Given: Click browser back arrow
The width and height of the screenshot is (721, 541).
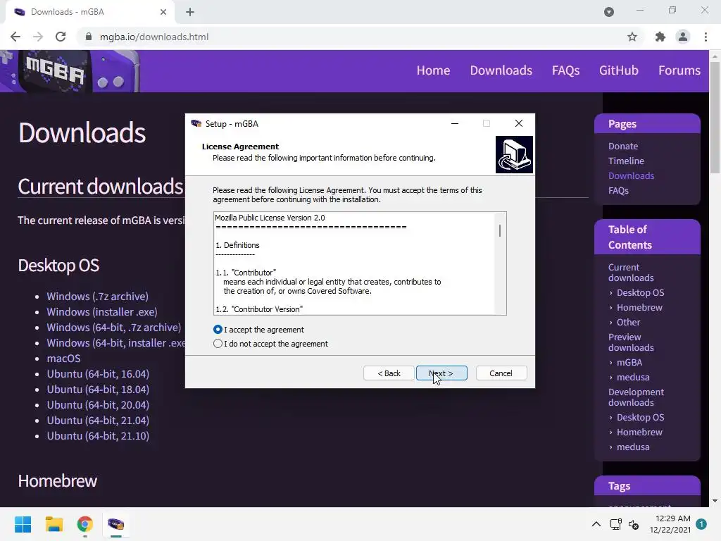Looking at the screenshot, I should 15,37.
